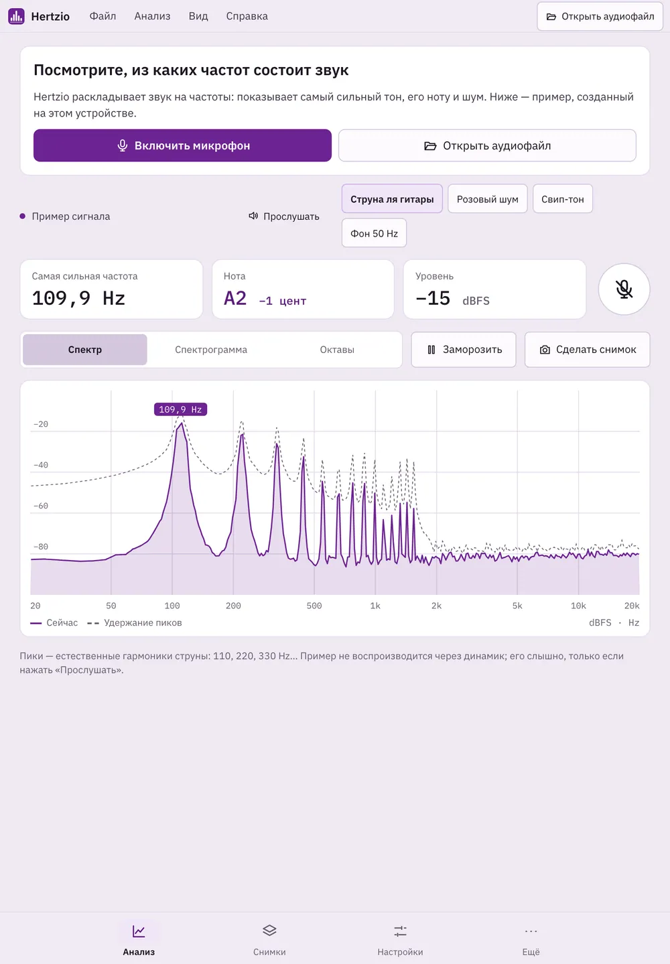The image size is (670, 964).
Task: Open the Файл menu
Action: pyautogui.click(x=103, y=16)
